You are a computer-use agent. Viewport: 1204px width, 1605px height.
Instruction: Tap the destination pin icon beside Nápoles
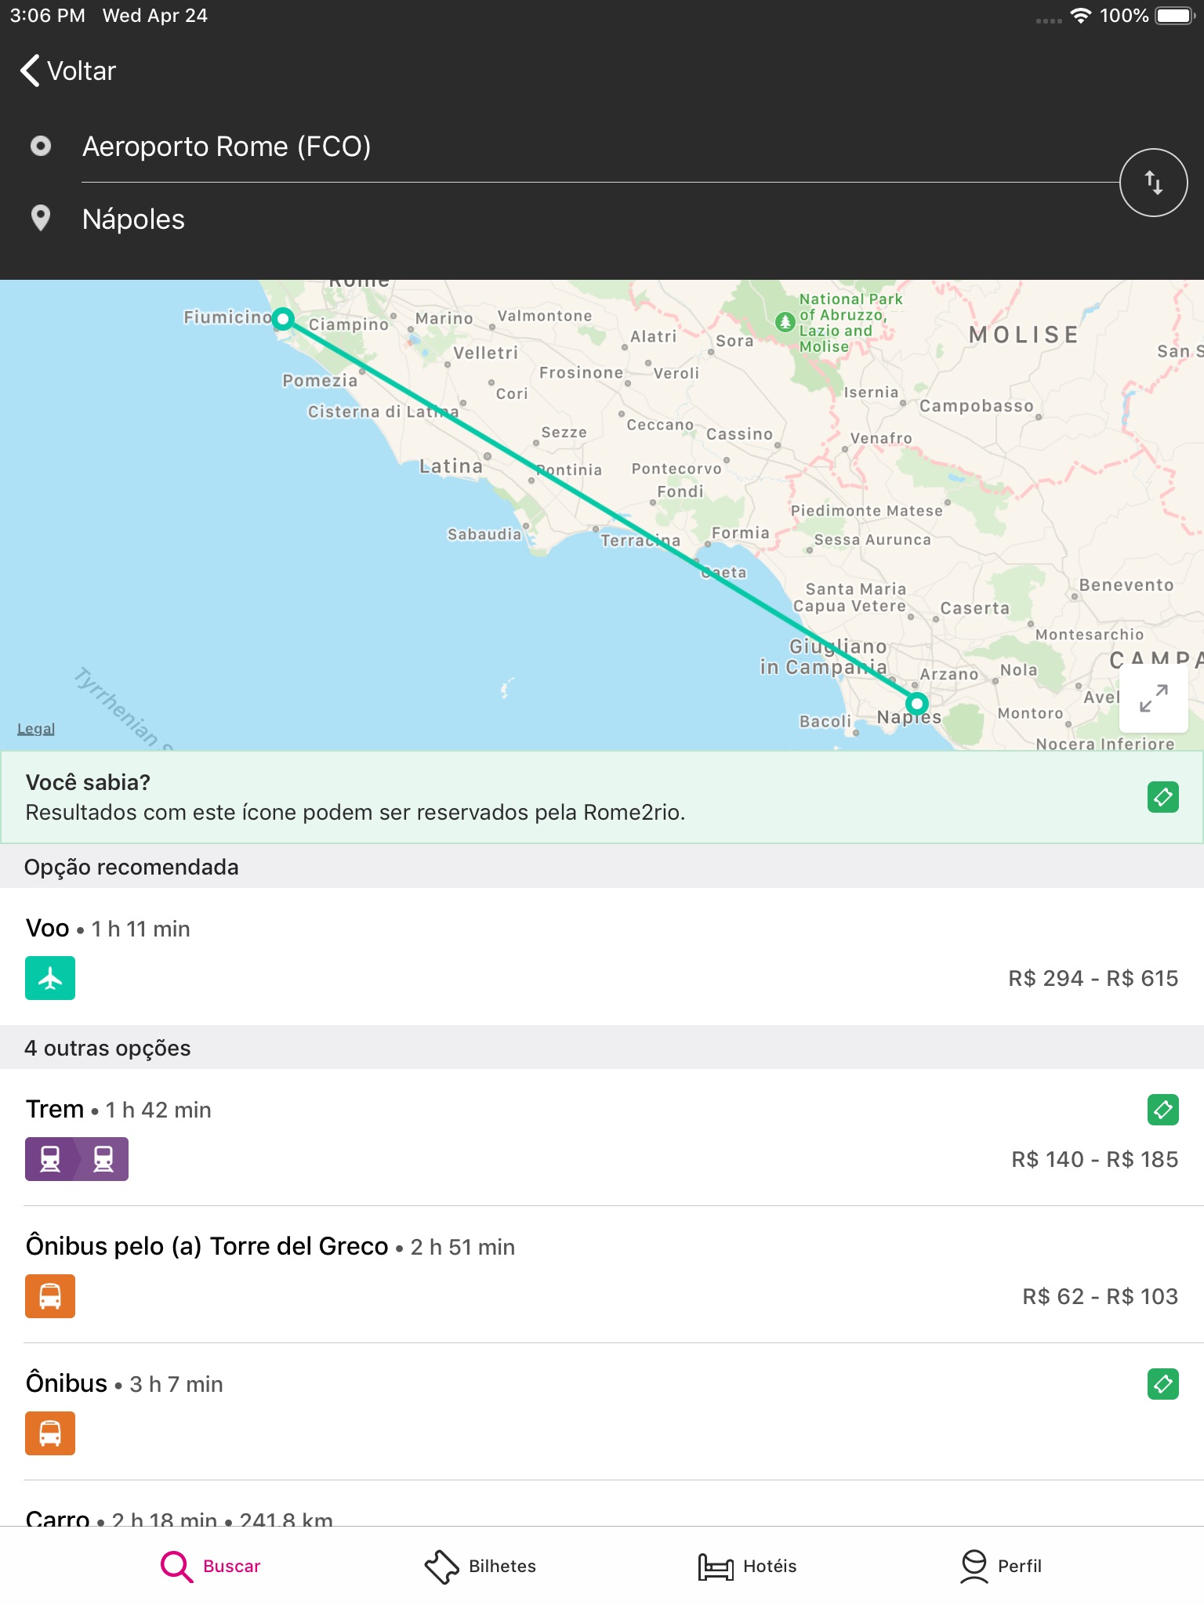coord(41,219)
